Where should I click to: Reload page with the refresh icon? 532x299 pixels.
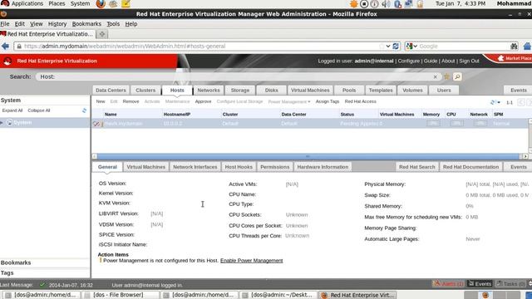pyautogui.click(x=396, y=47)
